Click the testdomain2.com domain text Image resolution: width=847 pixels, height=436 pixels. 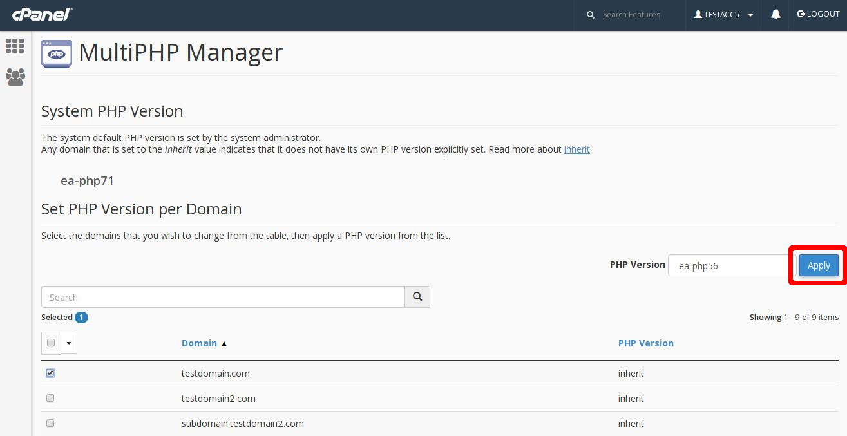point(218,399)
